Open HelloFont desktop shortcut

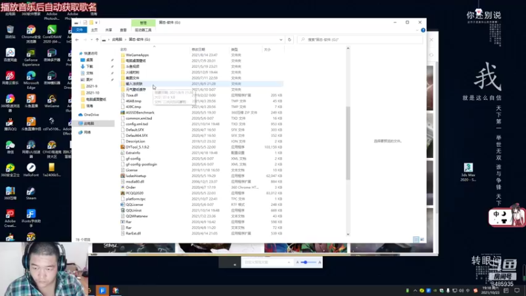[x=31, y=170]
